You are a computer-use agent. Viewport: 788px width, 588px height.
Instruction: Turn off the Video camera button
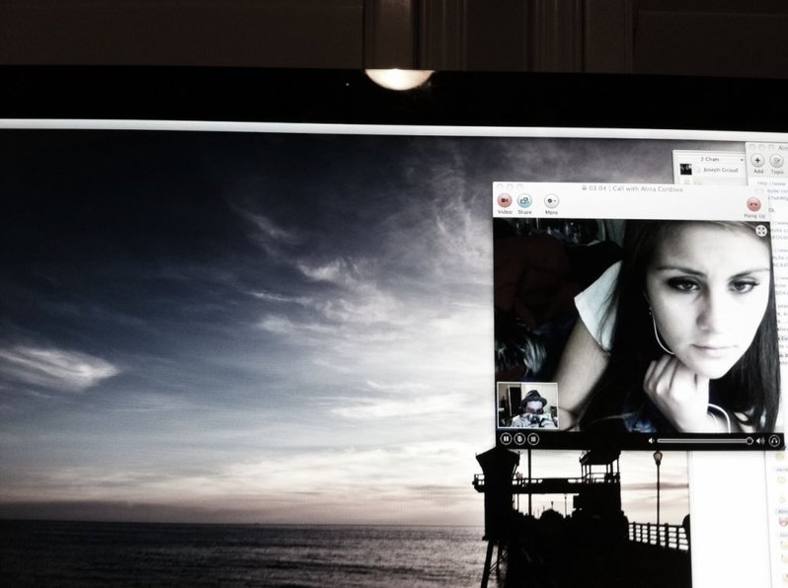pyautogui.click(x=504, y=201)
